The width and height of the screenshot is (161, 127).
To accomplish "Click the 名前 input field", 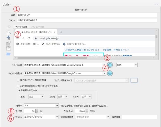I will tap(87, 15).
